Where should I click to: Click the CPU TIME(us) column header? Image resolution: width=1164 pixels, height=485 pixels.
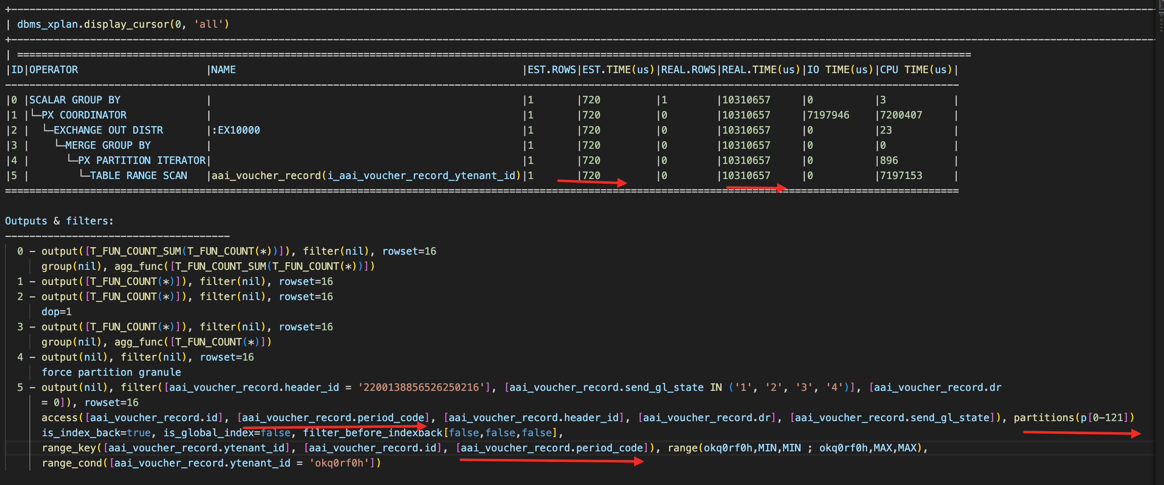click(916, 69)
